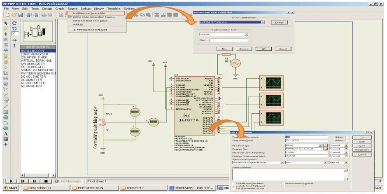Stop the simulation

tap(46, 181)
